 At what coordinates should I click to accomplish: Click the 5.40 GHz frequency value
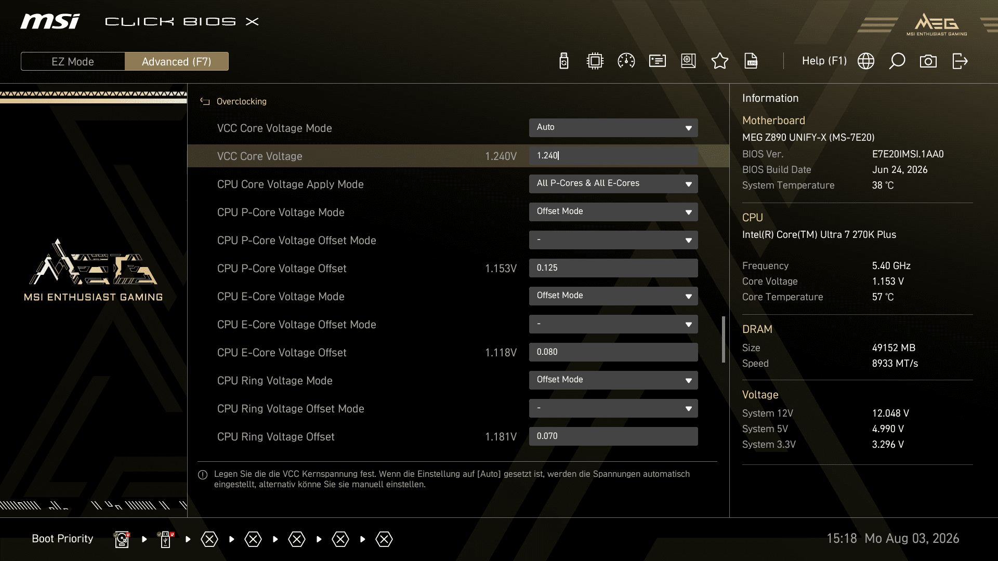click(x=891, y=266)
